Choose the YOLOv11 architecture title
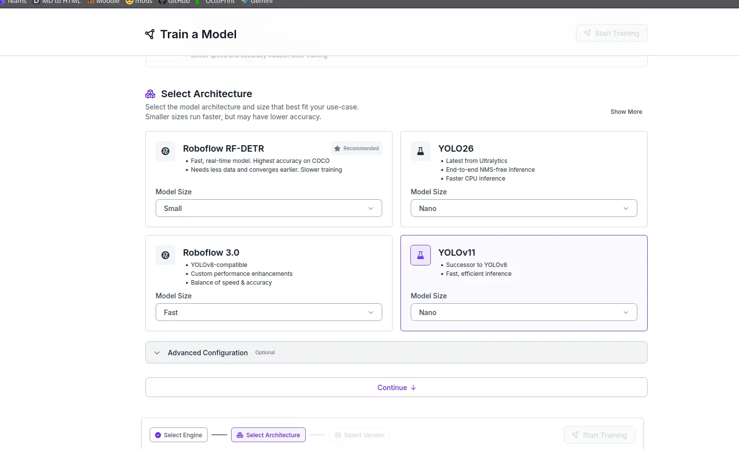Image resolution: width=739 pixels, height=449 pixels. coord(457,252)
